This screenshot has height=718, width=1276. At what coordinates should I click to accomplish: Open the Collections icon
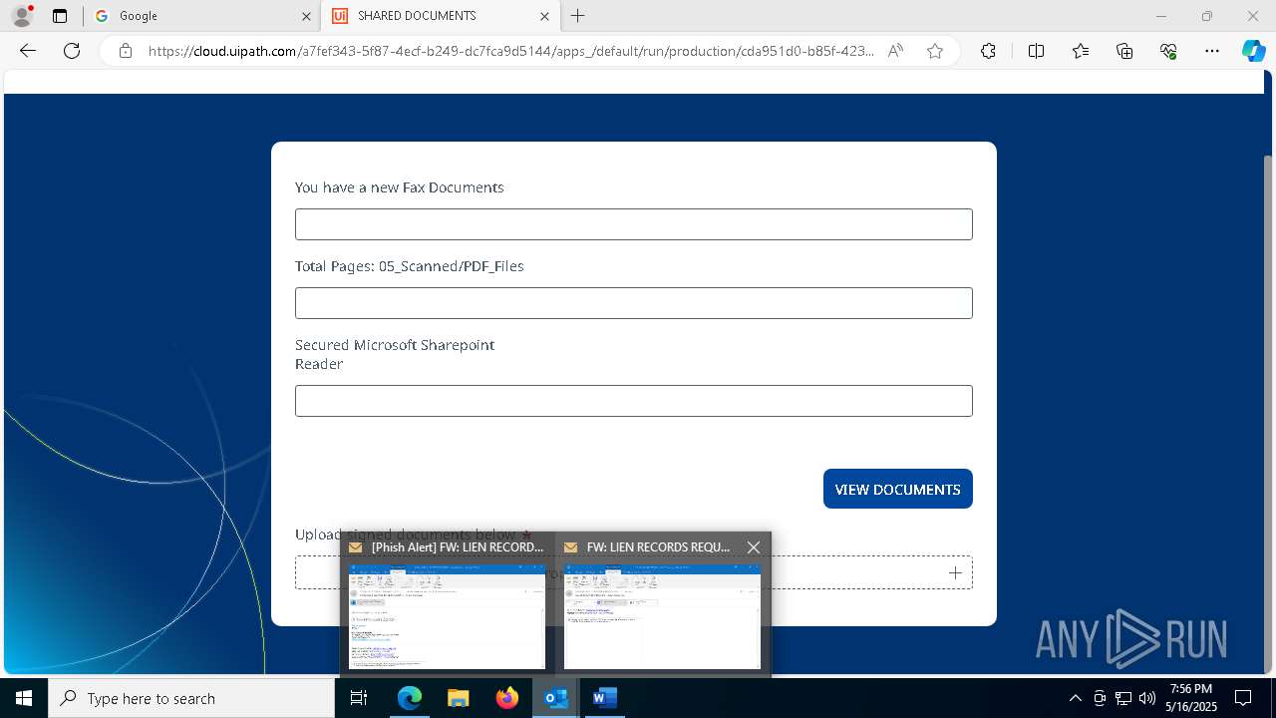click(x=1124, y=51)
